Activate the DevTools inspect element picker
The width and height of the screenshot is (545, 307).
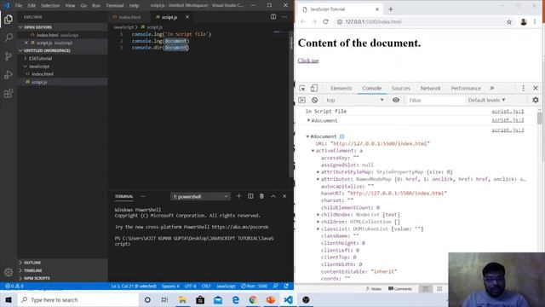pyautogui.click(x=302, y=88)
